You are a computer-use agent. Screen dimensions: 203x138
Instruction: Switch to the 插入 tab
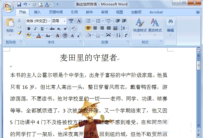click(x=37, y=12)
